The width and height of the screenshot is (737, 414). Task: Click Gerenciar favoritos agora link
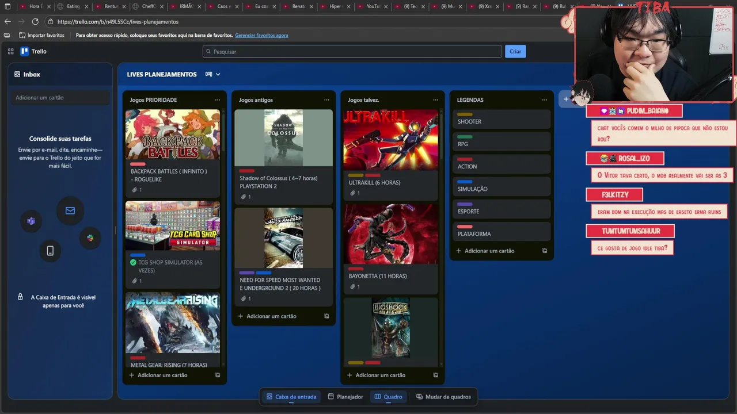261,35
